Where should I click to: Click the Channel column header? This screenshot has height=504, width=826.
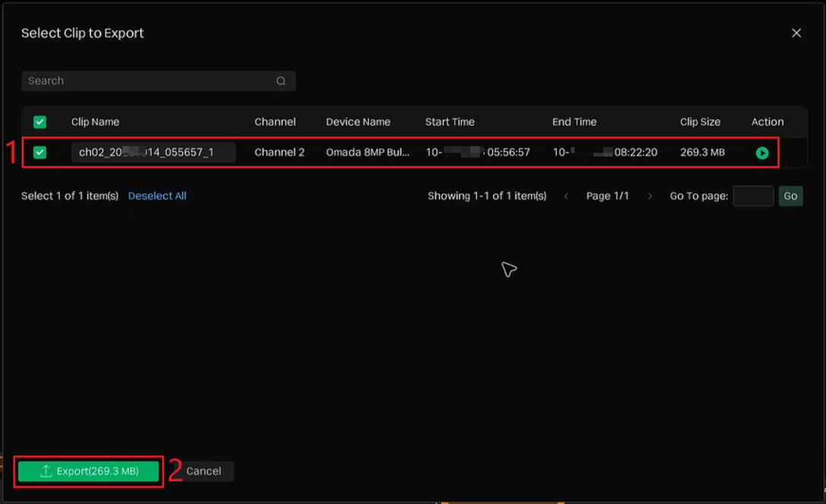coord(275,122)
